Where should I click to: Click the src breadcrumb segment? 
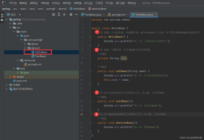(x=15, y=9)
